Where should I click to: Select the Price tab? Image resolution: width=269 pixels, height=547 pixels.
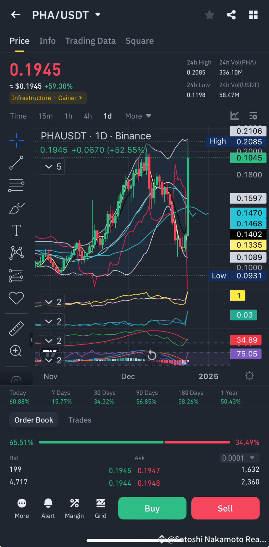(19, 41)
